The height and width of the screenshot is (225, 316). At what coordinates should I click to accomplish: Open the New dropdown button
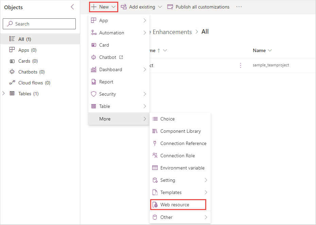(103, 7)
